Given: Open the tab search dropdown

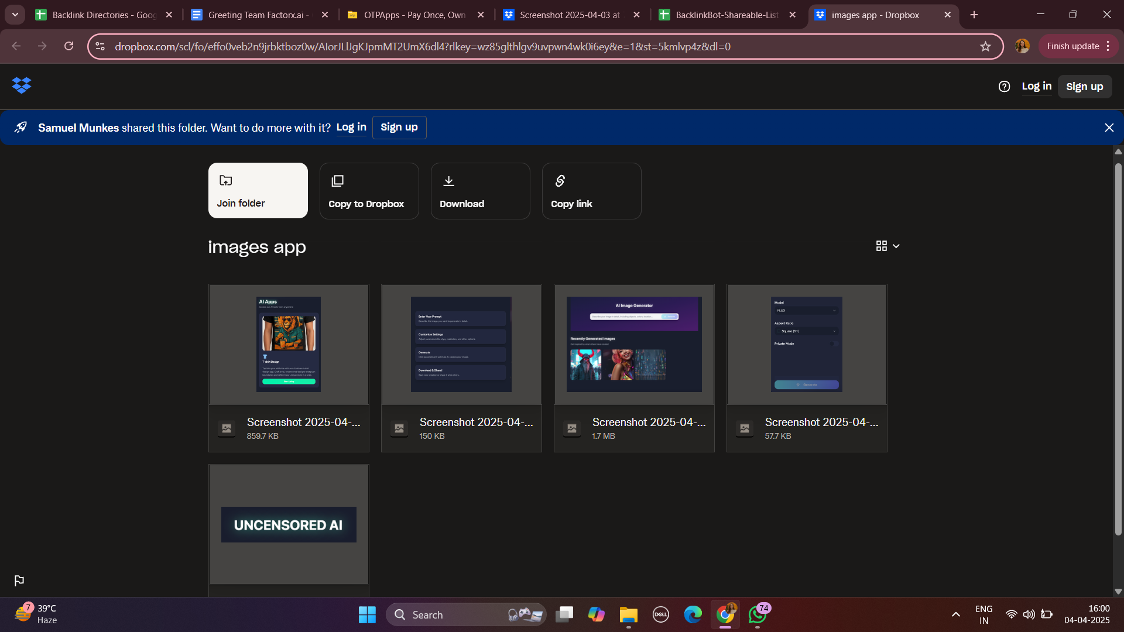Looking at the screenshot, I should tap(15, 15).
